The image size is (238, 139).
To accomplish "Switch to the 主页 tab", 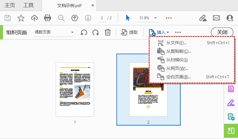I will tap(10, 5).
